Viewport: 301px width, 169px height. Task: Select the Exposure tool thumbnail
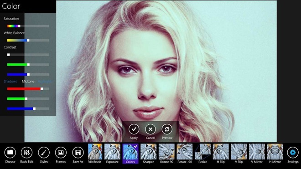[112, 152]
